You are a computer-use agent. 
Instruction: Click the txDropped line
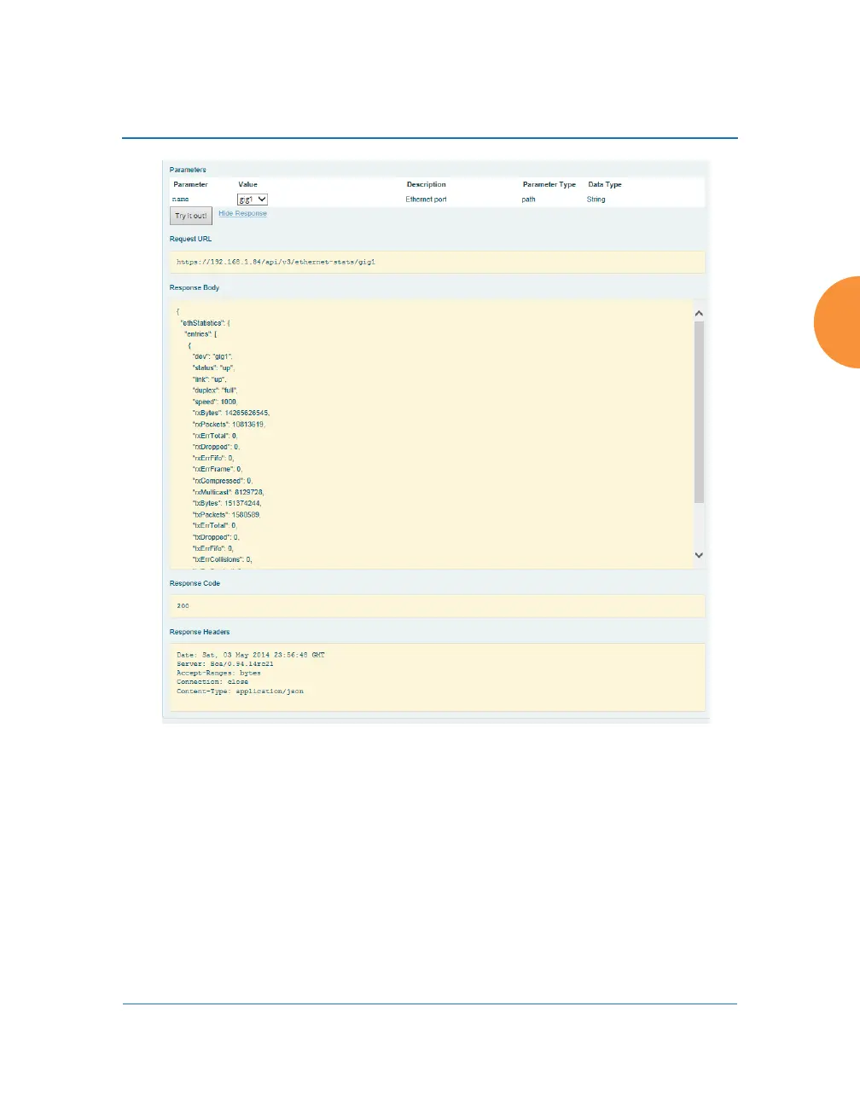click(216, 537)
